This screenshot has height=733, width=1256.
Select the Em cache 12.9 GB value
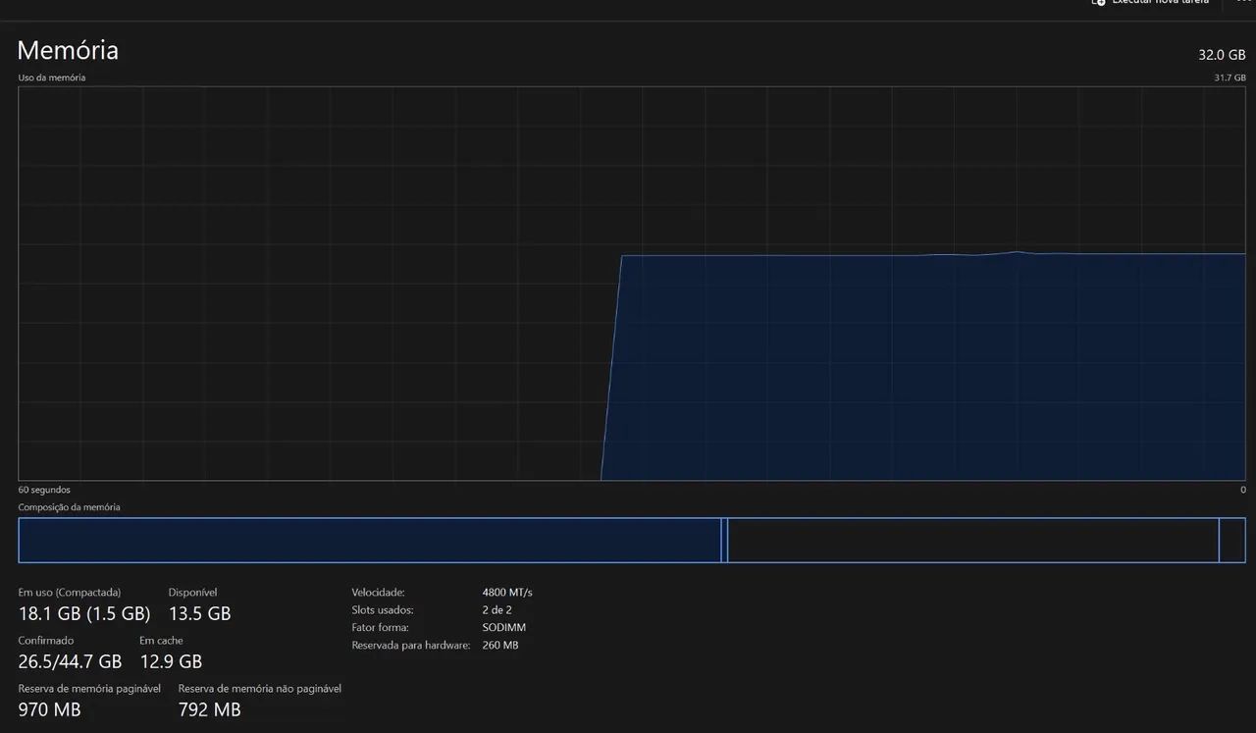171,661
